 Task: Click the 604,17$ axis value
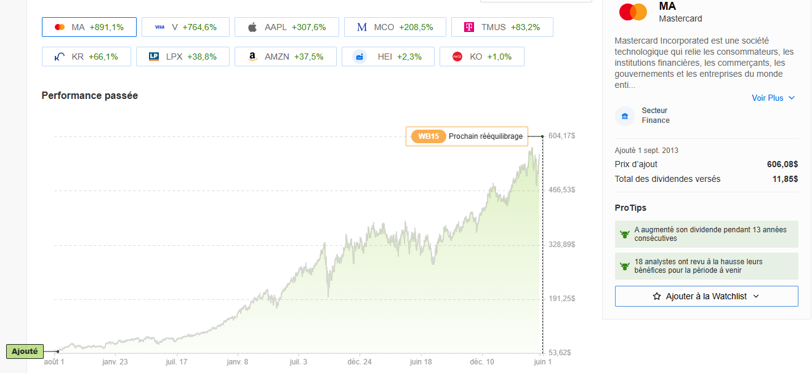point(561,135)
